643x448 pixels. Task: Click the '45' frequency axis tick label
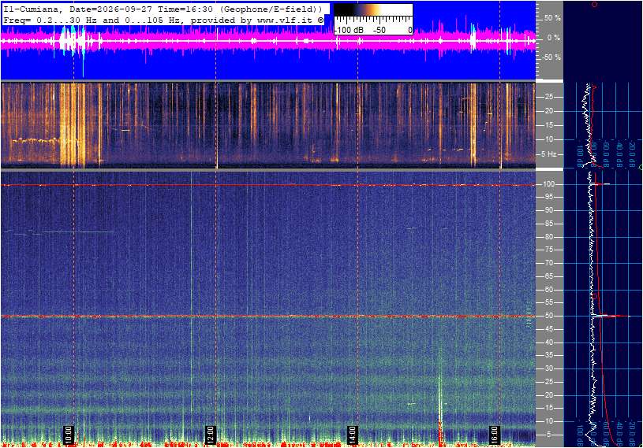548,329
